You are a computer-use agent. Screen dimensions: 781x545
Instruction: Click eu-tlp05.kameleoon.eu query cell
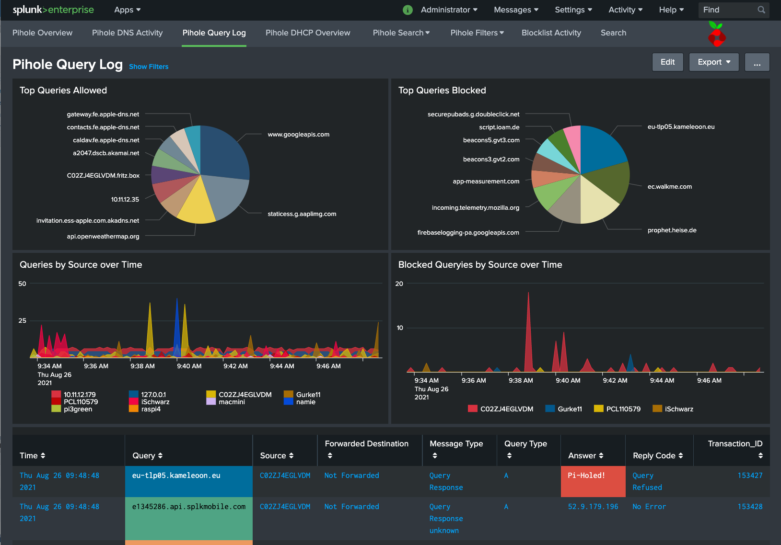click(189, 481)
